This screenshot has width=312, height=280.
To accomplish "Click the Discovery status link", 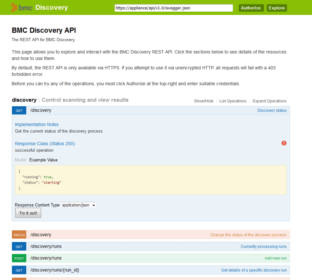I will (272, 110).
